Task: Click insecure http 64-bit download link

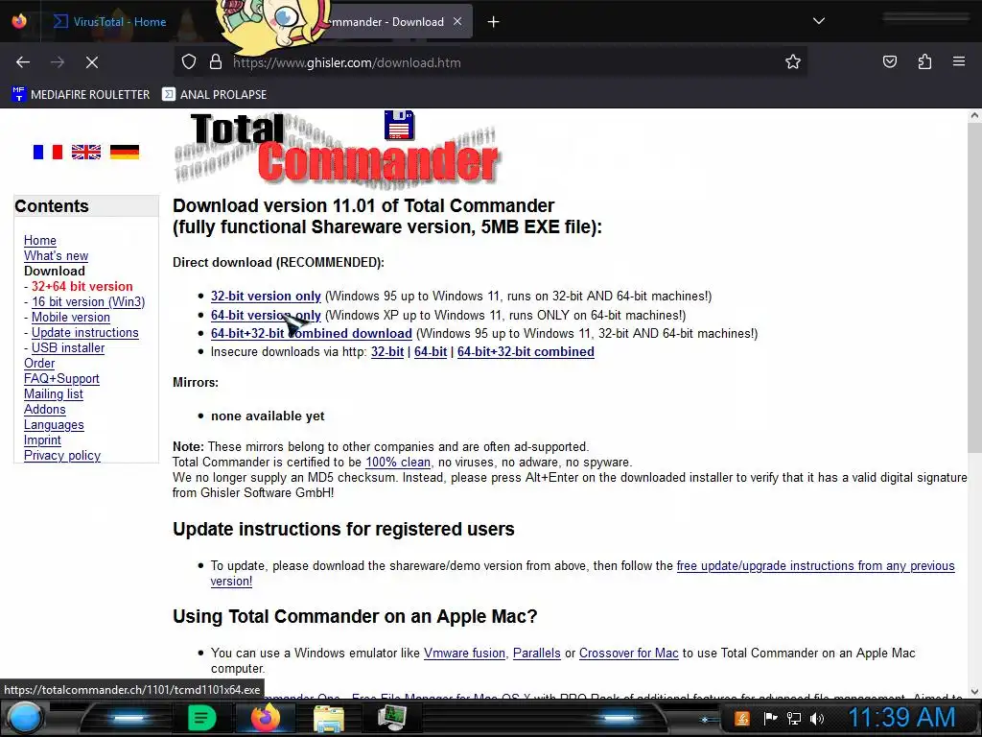Action: tap(431, 351)
